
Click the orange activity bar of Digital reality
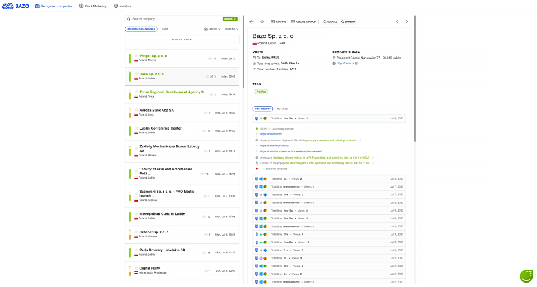click(x=130, y=271)
